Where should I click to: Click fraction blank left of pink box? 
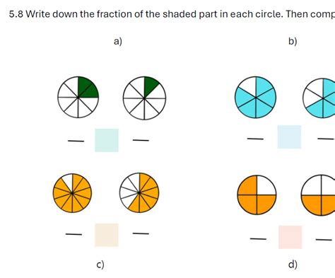coord(258,239)
